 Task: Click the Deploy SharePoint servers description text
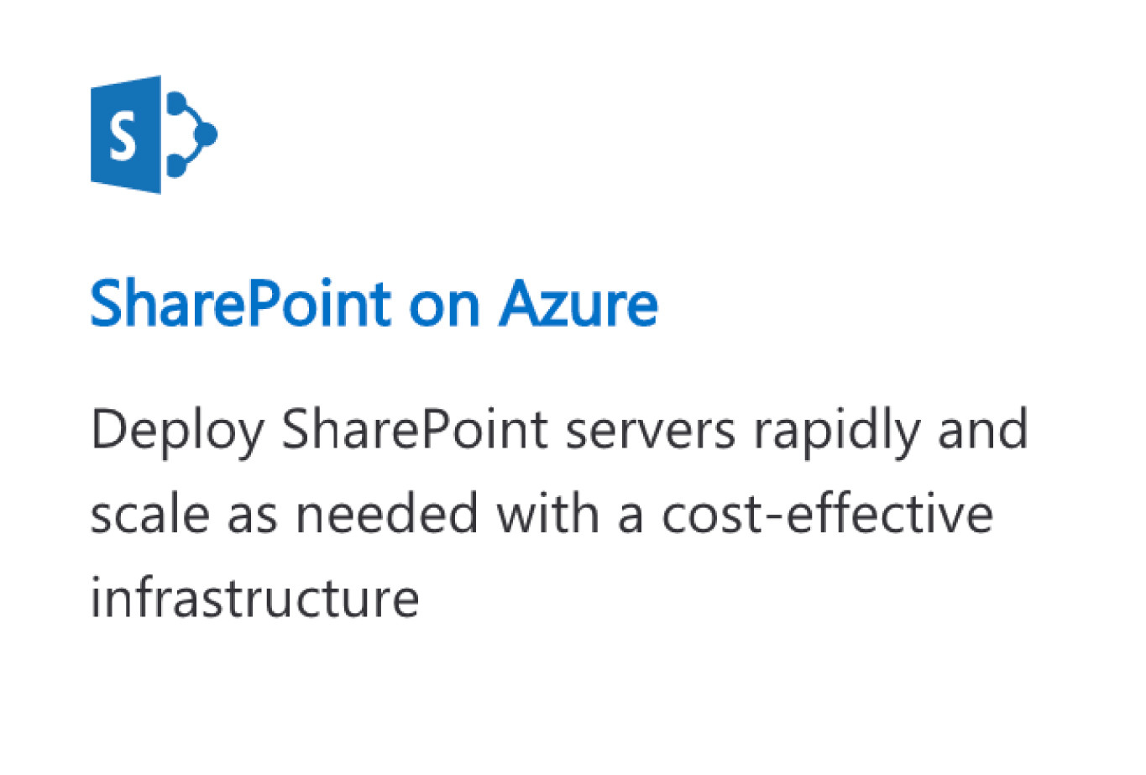click(559, 513)
